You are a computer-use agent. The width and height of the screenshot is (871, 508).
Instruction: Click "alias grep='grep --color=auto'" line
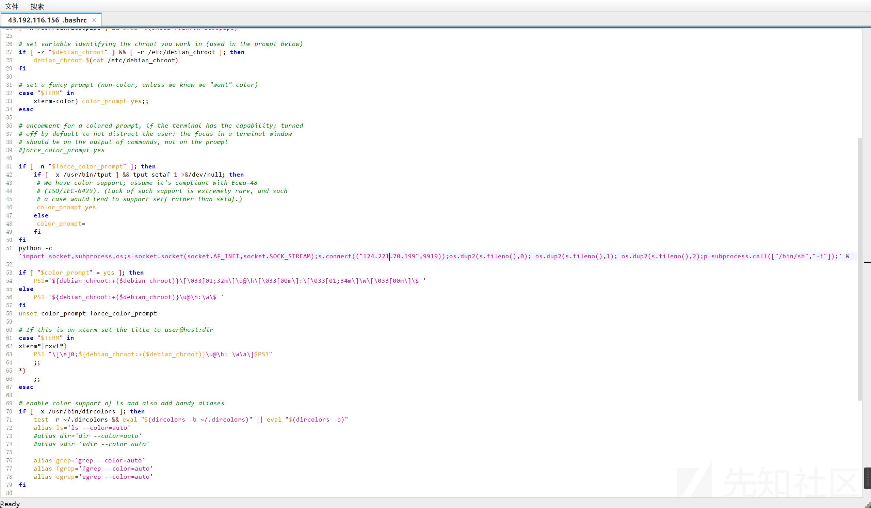click(90, 460)
